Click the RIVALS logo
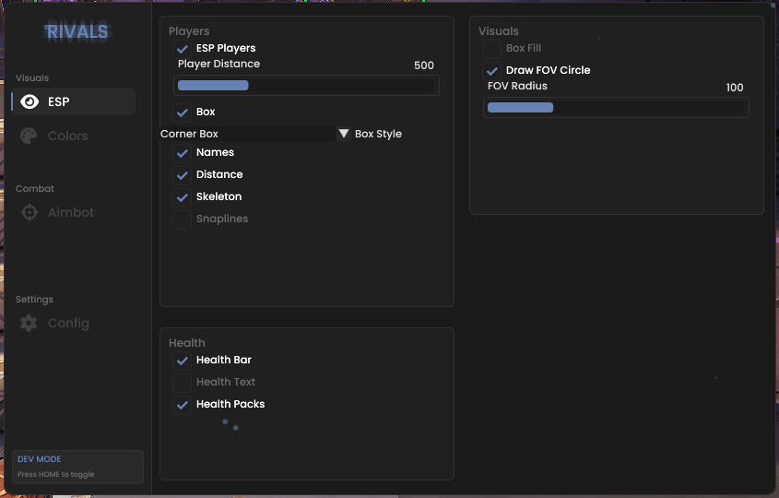This screenshot has height=498, width=779. point(77,32)
